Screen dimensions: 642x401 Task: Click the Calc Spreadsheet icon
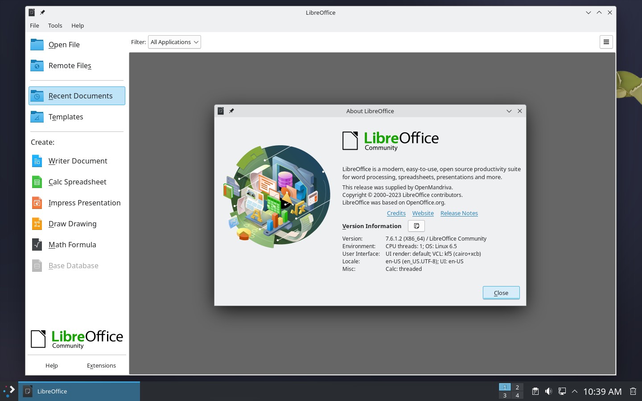[x=37, y=182]
